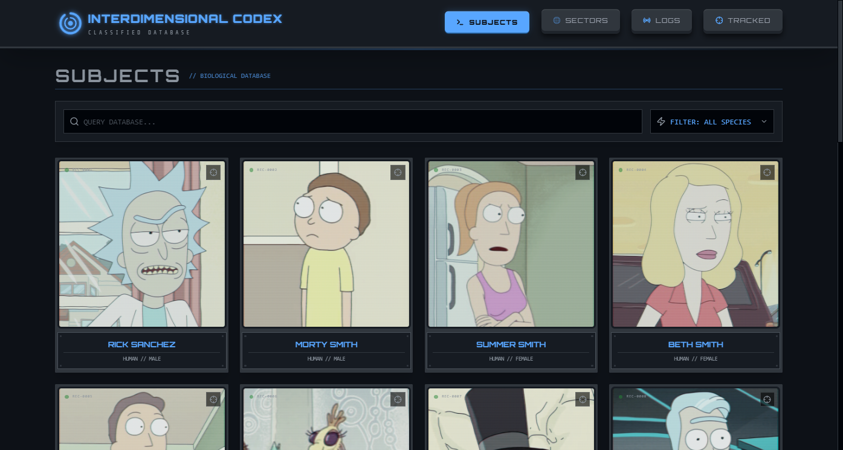The height and width of the screenshot is (450, 843).
Task: Click the "HUMAN // MALE" label under Morty Smith
Action: click(x=326, y=359)
